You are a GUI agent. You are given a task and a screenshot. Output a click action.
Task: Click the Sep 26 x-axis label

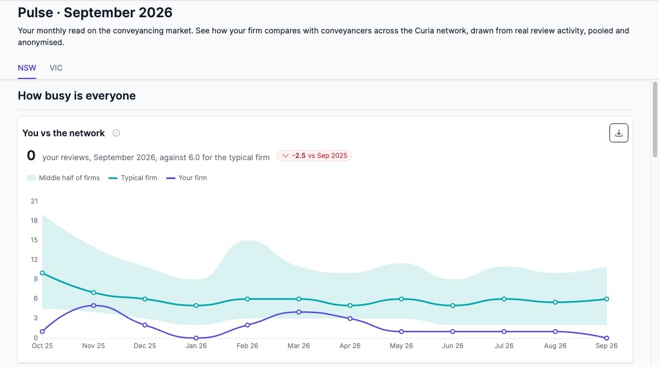pos(607,346)
